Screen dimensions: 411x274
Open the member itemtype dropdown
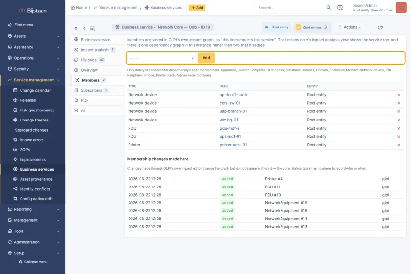(x=162, y=58)
